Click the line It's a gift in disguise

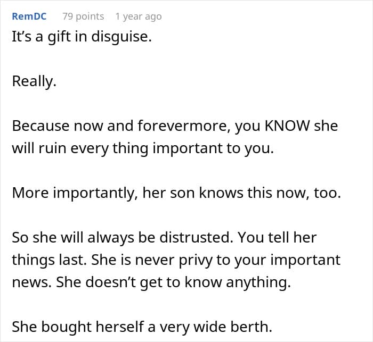click(82, 37)
